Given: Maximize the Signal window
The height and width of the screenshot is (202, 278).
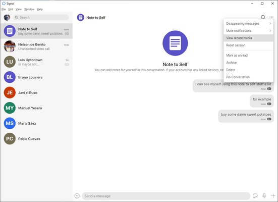Looking at the screenshot, I should tap(262, 4).
